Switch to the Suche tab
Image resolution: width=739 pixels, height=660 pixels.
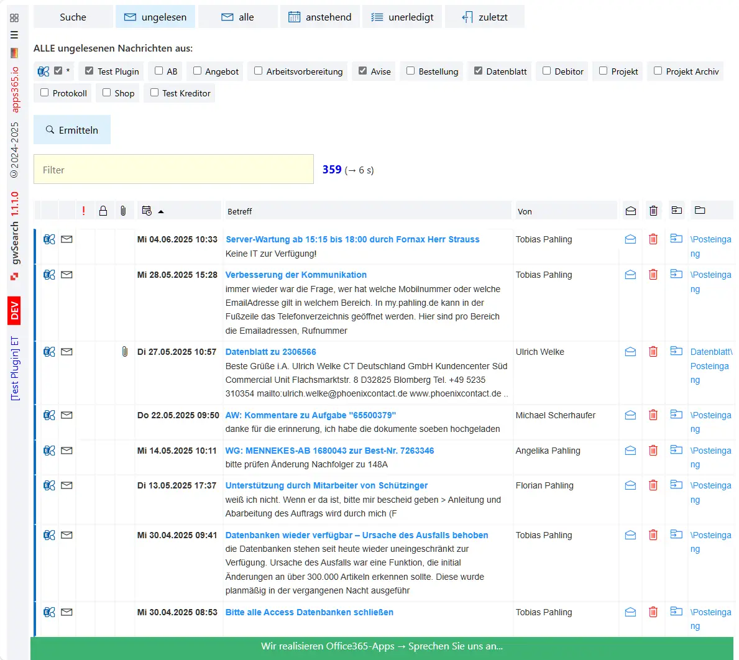click(73, 17)
